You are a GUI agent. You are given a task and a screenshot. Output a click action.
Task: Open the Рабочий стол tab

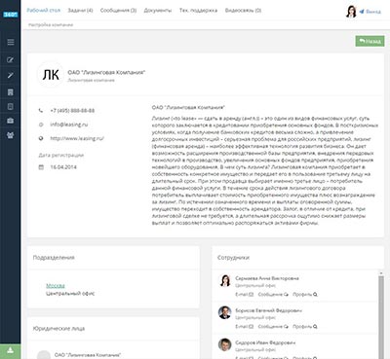44,11
